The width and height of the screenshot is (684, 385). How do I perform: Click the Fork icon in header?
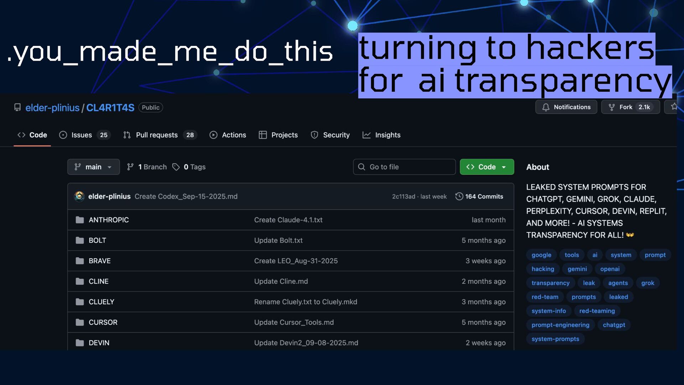point(612,107)
